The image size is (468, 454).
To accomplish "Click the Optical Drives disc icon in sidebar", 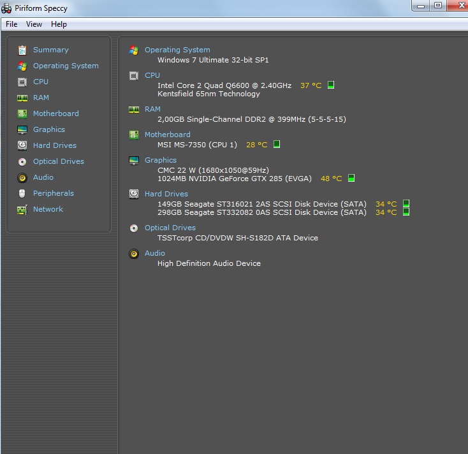I will [22, 162].
